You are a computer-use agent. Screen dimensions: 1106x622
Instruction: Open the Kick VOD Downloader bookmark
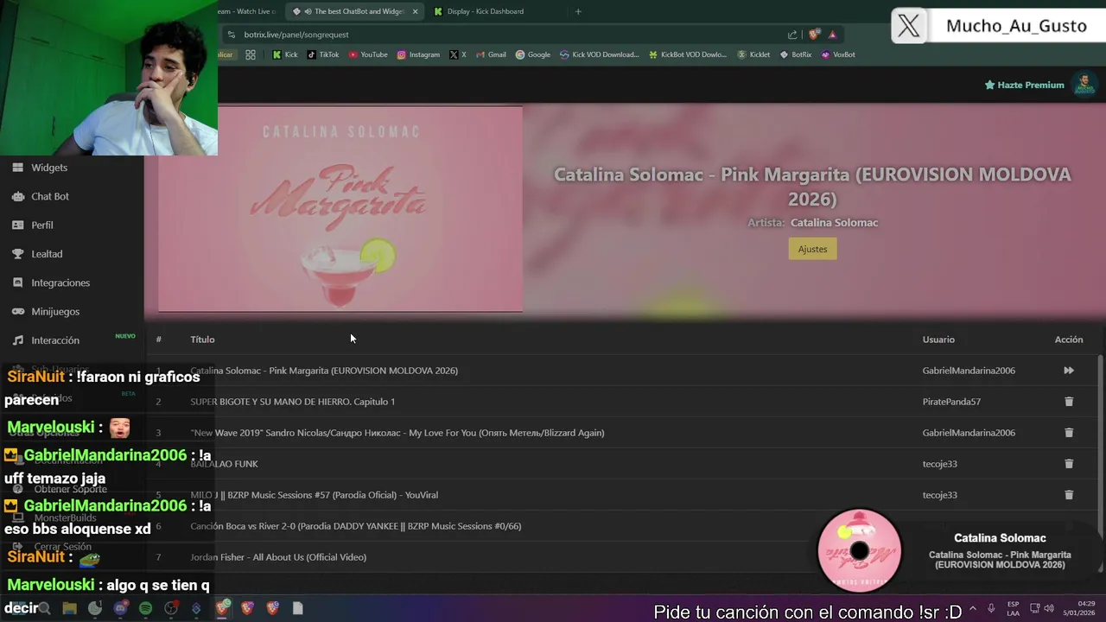coord(600,54)
